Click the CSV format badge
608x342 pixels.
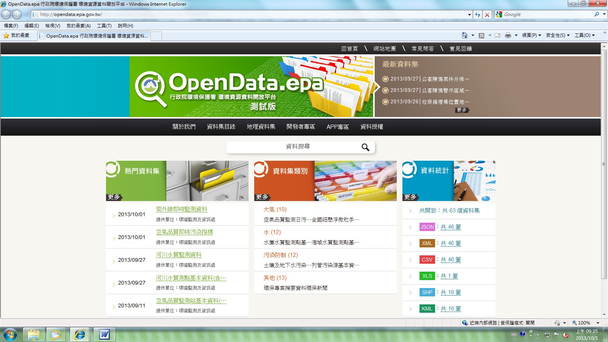click(x=427, y=260)
